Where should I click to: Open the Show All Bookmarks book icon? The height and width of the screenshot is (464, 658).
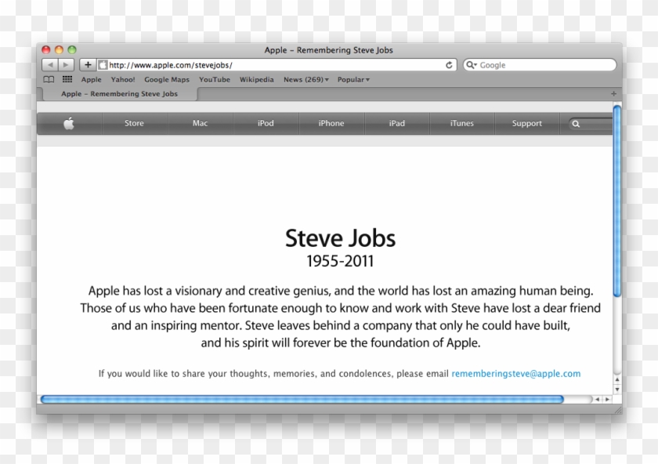(x=49, y=80)
